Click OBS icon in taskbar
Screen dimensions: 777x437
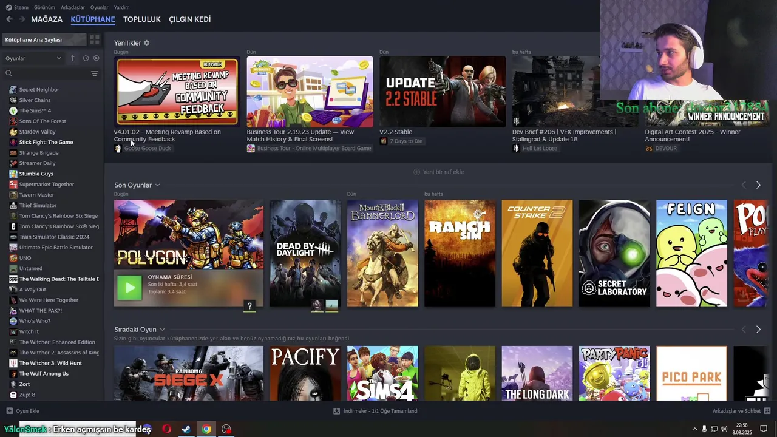coord(226,429)
